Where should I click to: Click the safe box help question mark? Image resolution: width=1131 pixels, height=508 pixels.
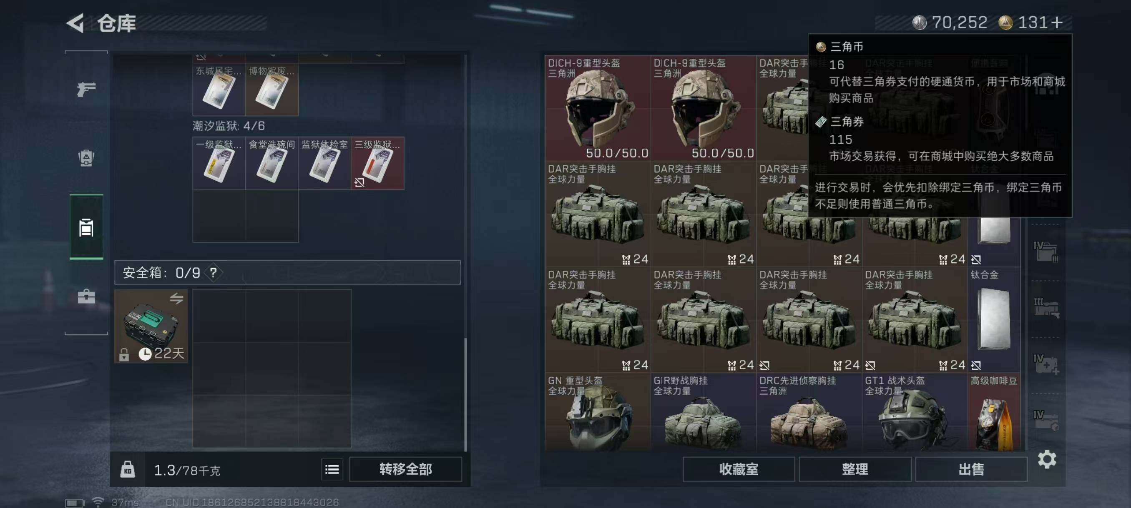[x=214, y=273]
